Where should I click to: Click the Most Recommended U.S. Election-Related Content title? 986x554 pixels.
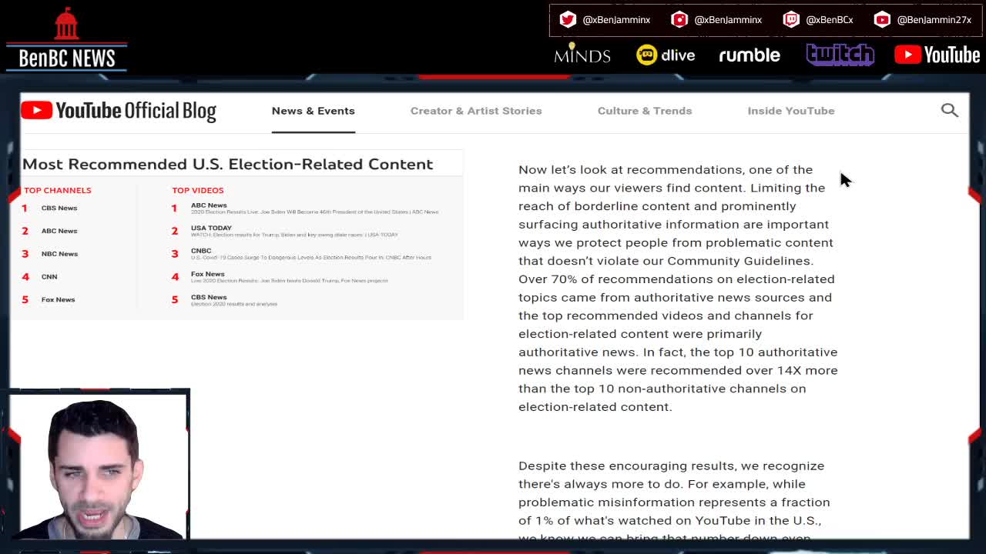228,164
